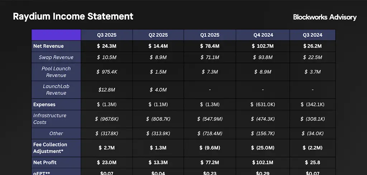Select the Q3 2025 column header

(x=107, y=35)
